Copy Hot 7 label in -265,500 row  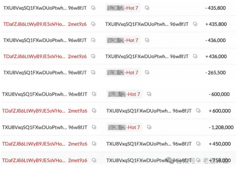point(147,73)
